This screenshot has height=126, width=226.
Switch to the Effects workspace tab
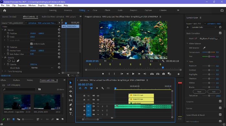(108, 10)
